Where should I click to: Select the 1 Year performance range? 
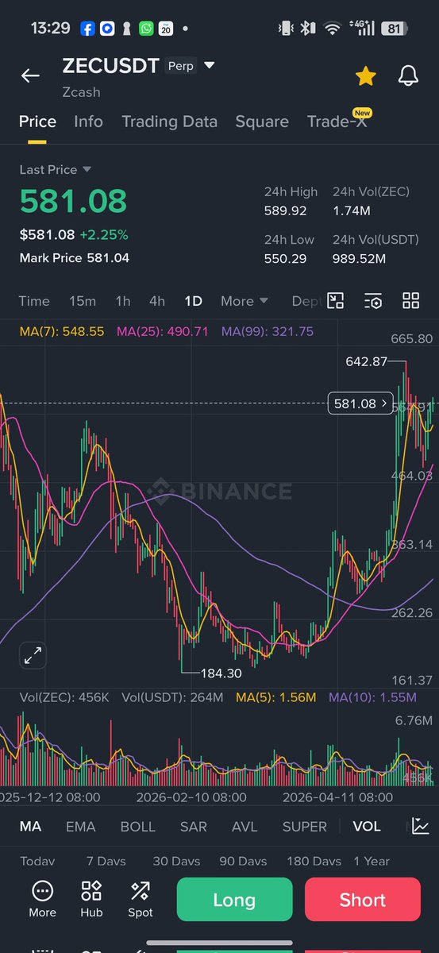(x=372, y=861)
